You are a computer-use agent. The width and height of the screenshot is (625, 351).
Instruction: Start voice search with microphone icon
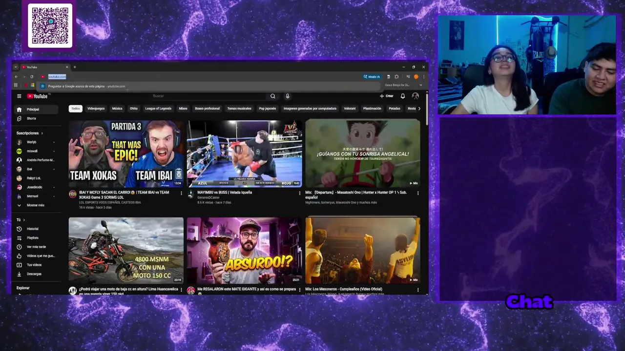click(x=287, y=96)
